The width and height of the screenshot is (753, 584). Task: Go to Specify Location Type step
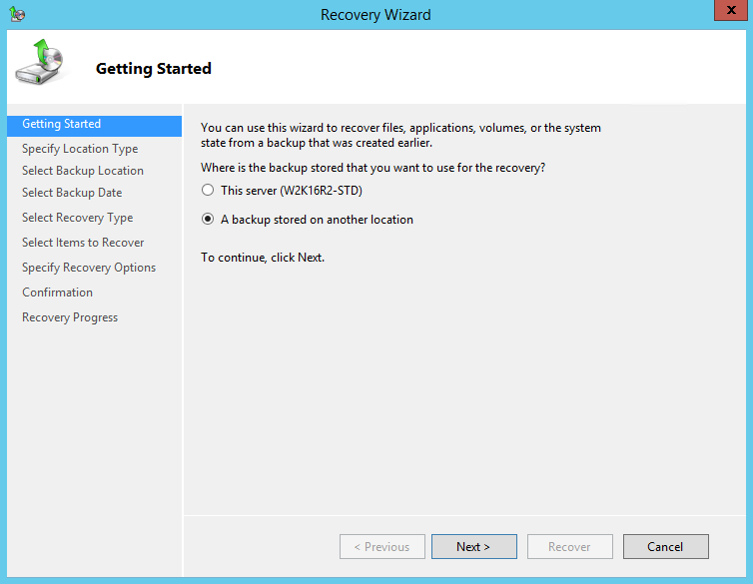click(x=80, y=149)
